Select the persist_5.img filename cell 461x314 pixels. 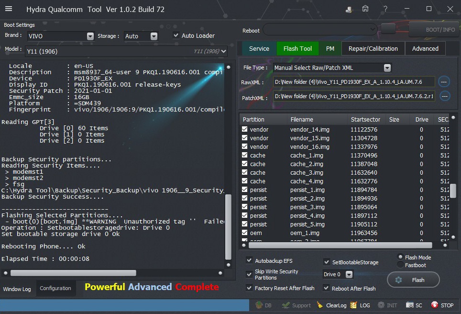(307, 224)
